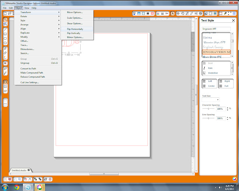Click the font name search field
The width and height of the screenshot is (239, 191).
pyautogui.click(x=216, y=29)
